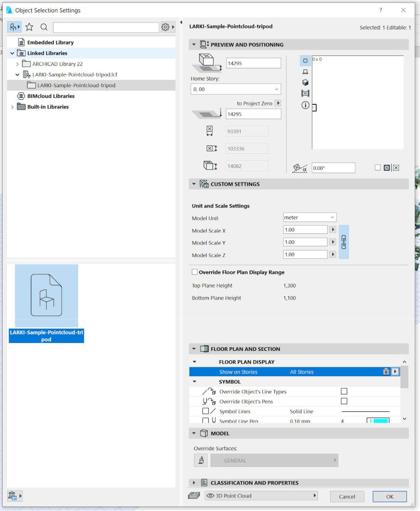Screen dimensions: 420x511
Task: Select the front view preview icon
Action: [305, 72]
